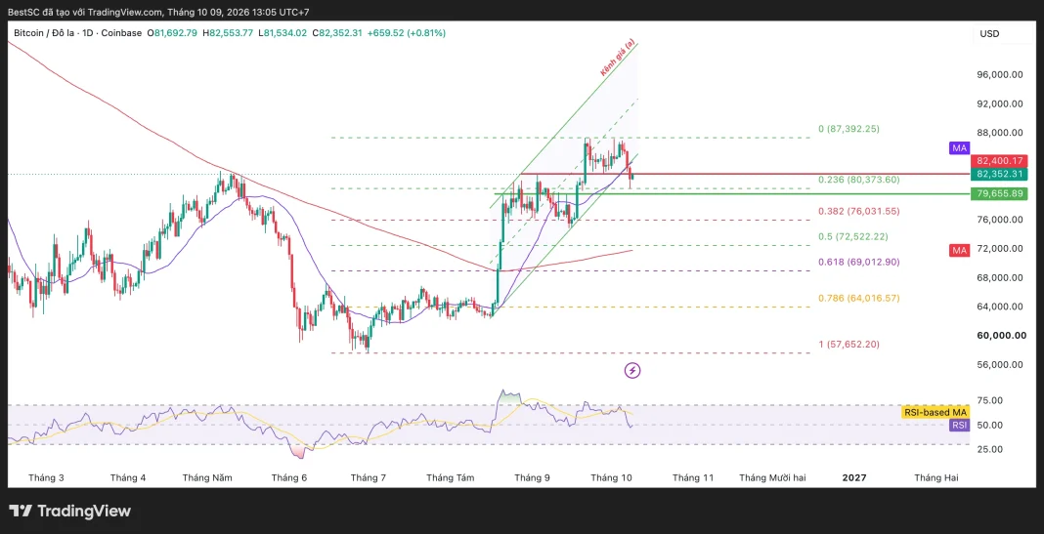This screenshot has height=534, width=1044.
Task: Select the yellow RSI-based MA label
Action: point(935,412)
